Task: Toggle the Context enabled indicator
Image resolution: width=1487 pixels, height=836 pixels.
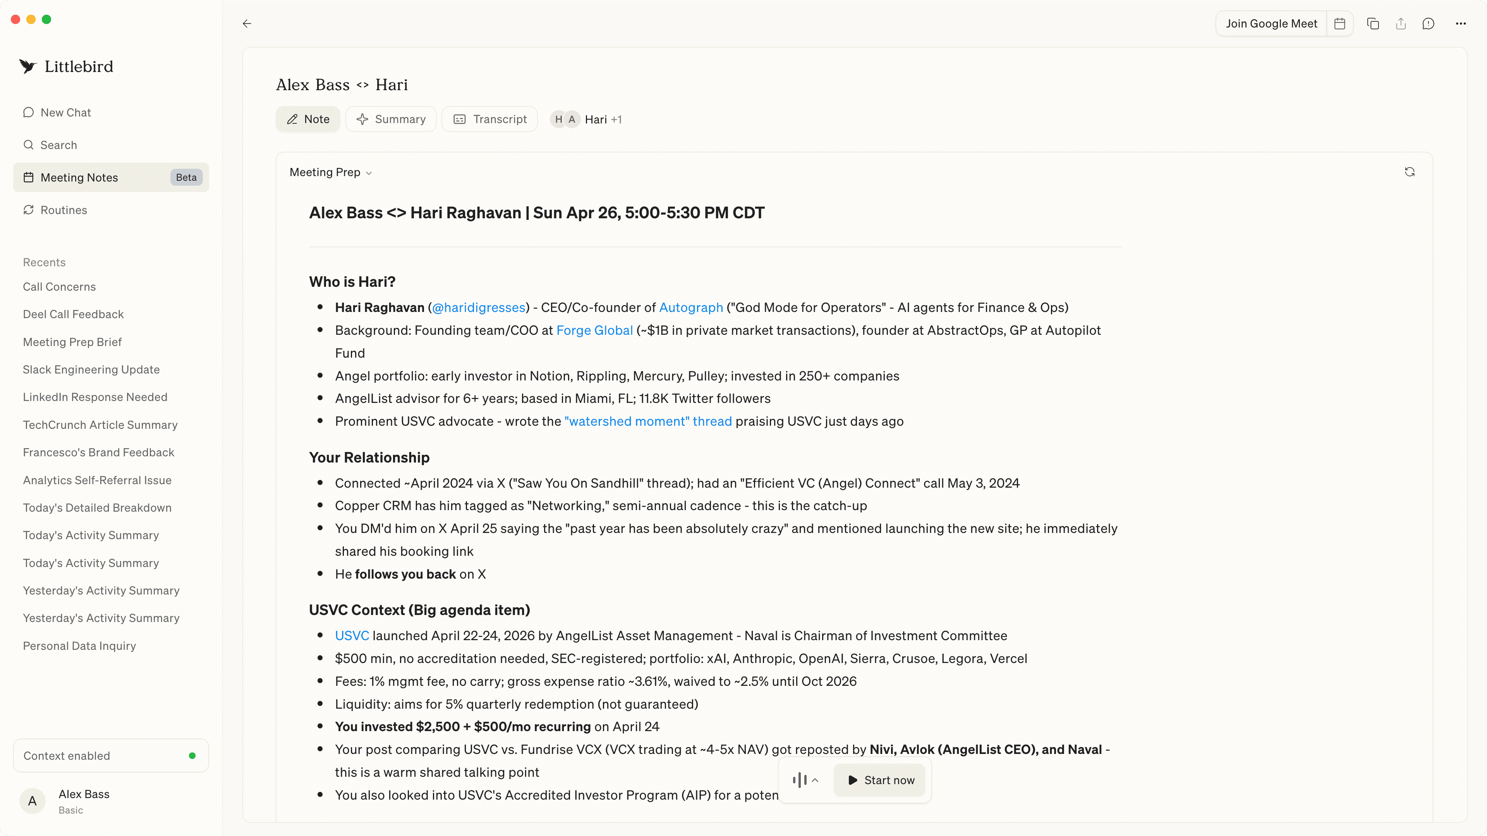Action: click(192, 756)
